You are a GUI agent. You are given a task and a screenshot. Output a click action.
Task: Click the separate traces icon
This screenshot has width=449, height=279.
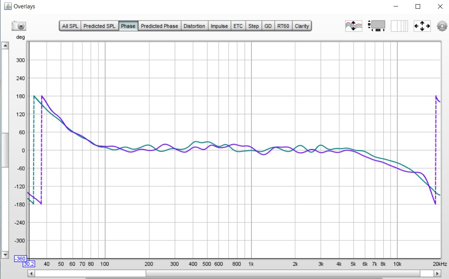(x=353, y=26)
